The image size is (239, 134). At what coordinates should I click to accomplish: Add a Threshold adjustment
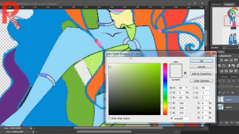231,71
